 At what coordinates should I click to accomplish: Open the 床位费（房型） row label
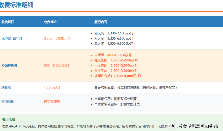12,39
